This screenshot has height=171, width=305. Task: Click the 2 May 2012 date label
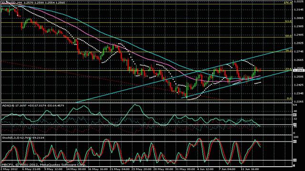tap(9, 169)
